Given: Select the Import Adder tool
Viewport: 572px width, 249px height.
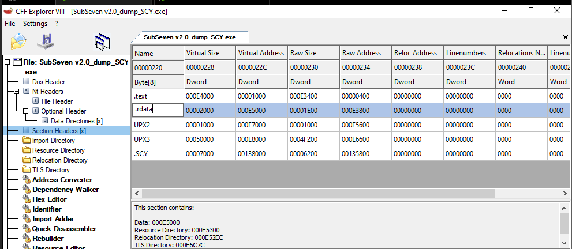Looking at the screenshot, I should [53, 218].
